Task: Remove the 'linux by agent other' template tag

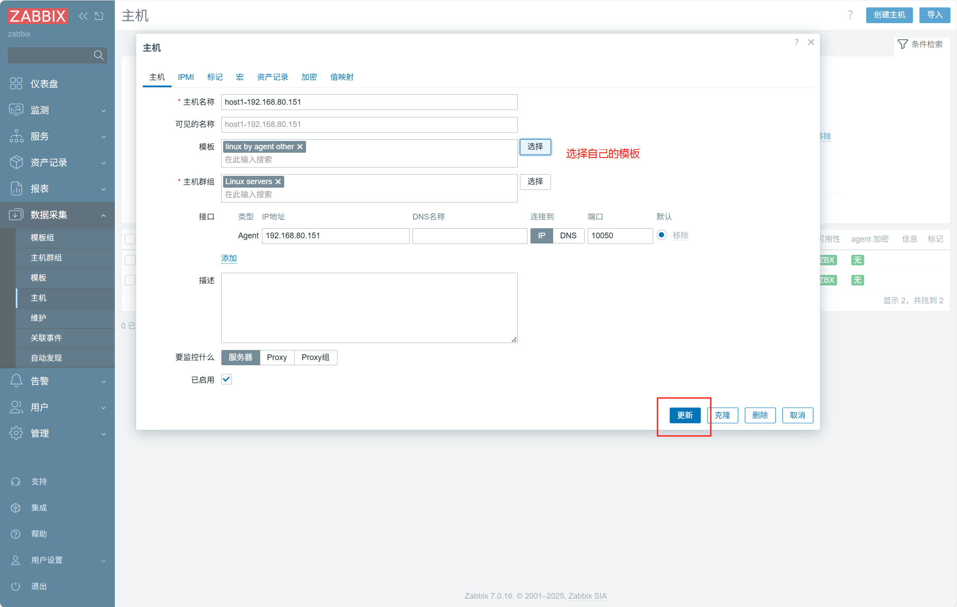Action: tap(300, 147)
